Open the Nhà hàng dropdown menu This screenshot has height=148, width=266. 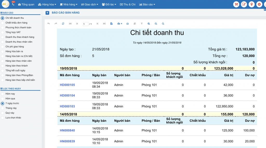coord(69,4)
